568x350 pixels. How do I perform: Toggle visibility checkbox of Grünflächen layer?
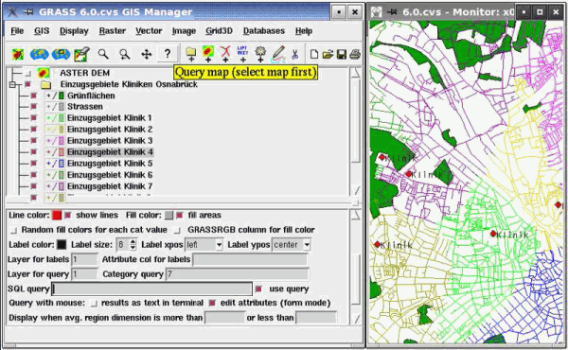(x=34, y=96)
